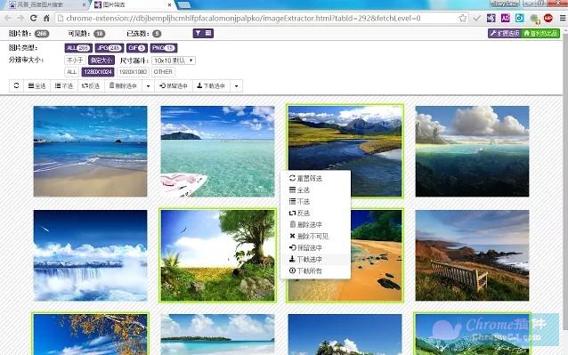This screenshot has width=568, height=355.
Task: Toggle the PNG image type filter
Action: tap(164, 48)
